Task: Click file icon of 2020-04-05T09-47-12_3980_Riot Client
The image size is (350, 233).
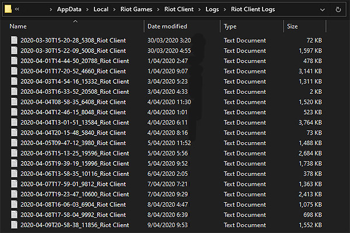Action: [14, 143]
